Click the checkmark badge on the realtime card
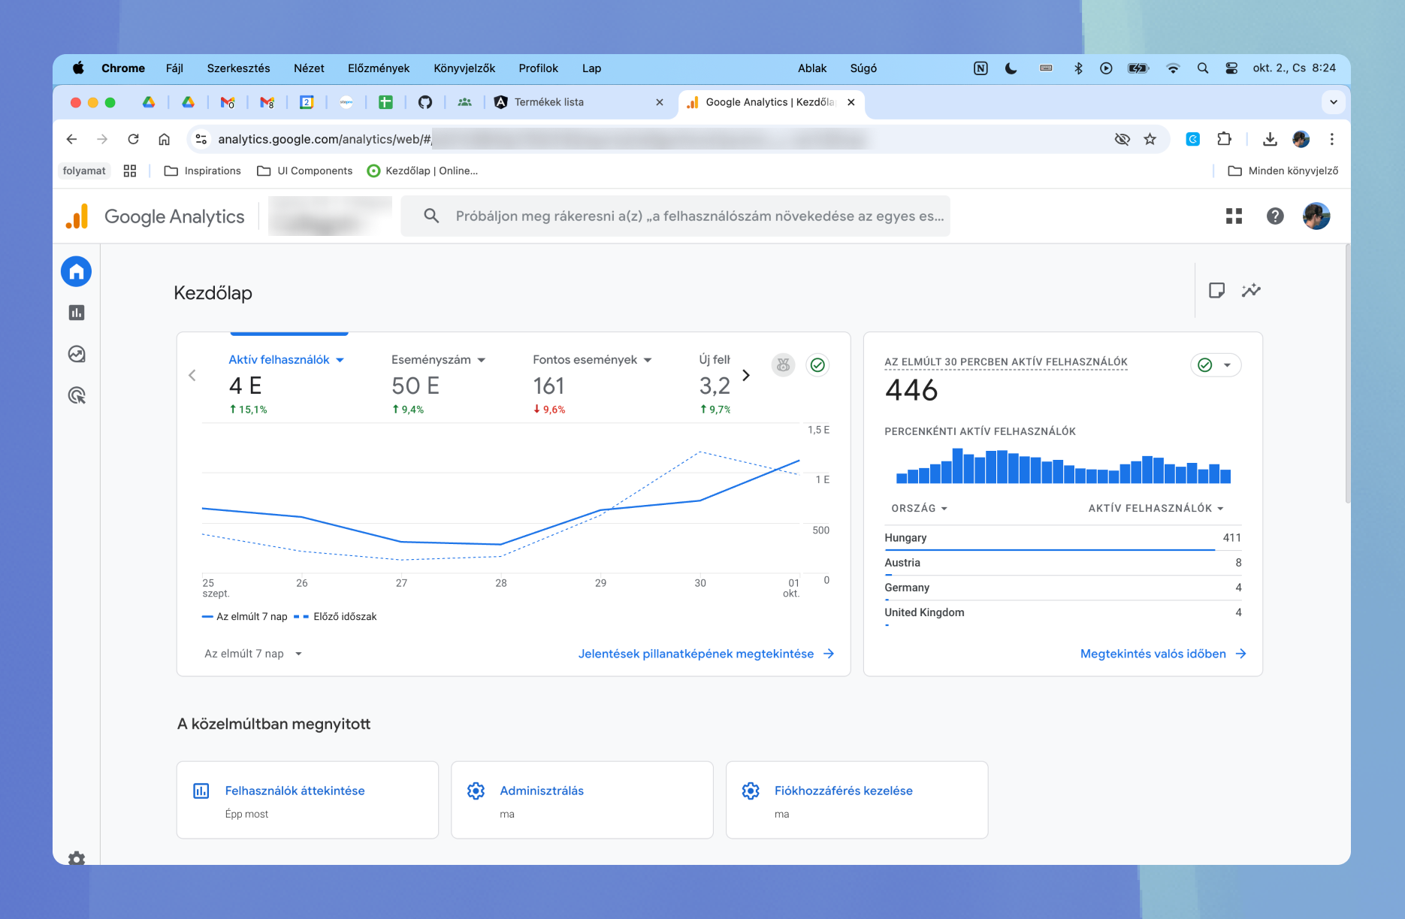This screenshot has width=1405, height=919. [1204, 365]
